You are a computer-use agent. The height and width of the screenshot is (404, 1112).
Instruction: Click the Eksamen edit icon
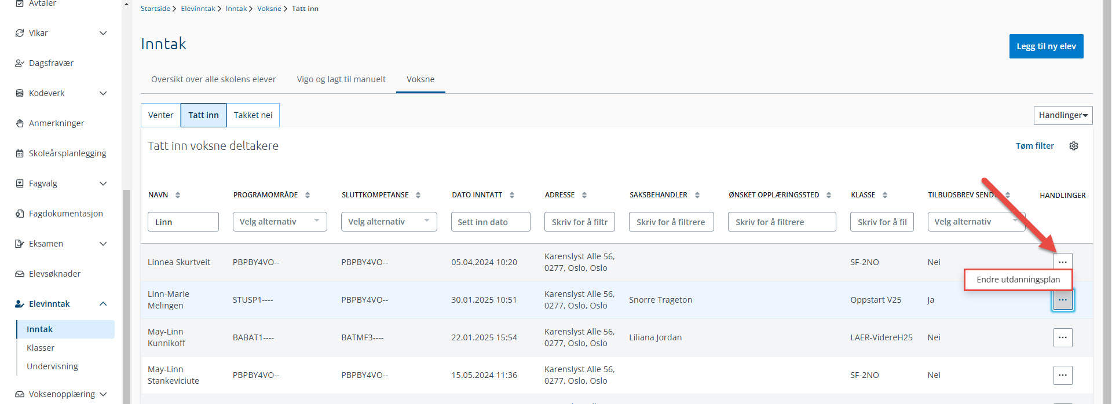20,244
